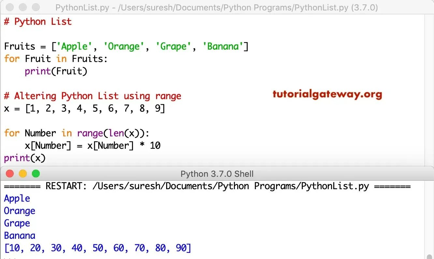Click the 'Orange' output in shell
The height and width of the screenshot is (259, 434).
[x=20, y=211]
